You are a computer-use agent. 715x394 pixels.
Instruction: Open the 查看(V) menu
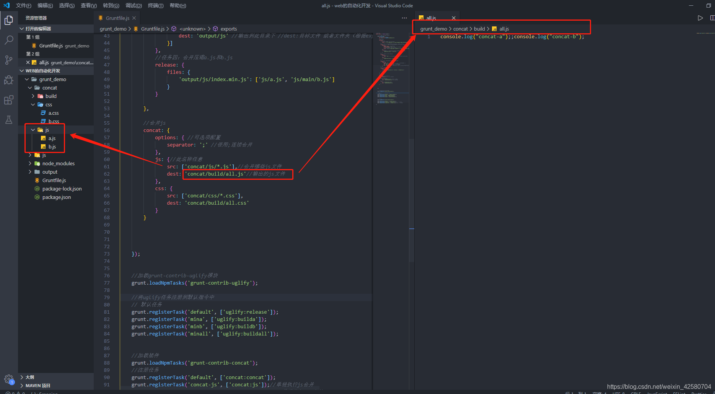pyautogui.click(x=89, y=5)
